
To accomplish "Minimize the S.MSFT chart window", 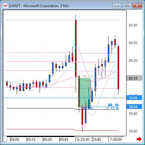I will 117,6.
